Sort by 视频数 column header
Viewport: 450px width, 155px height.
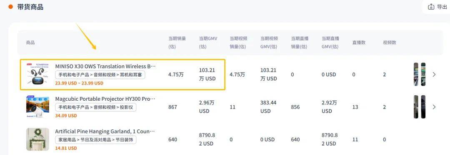390,43
